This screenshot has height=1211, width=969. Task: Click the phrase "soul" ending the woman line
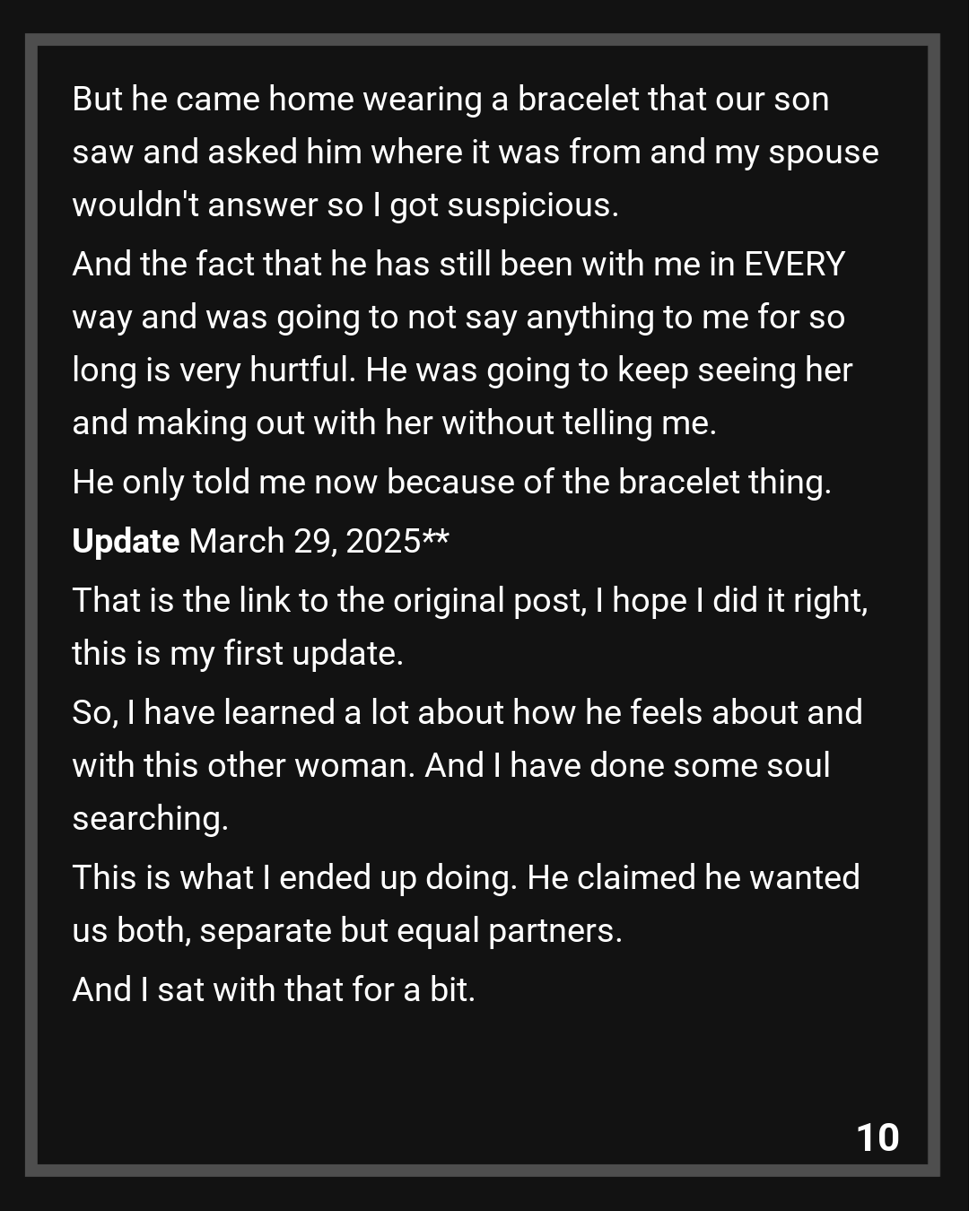(799, 766)
